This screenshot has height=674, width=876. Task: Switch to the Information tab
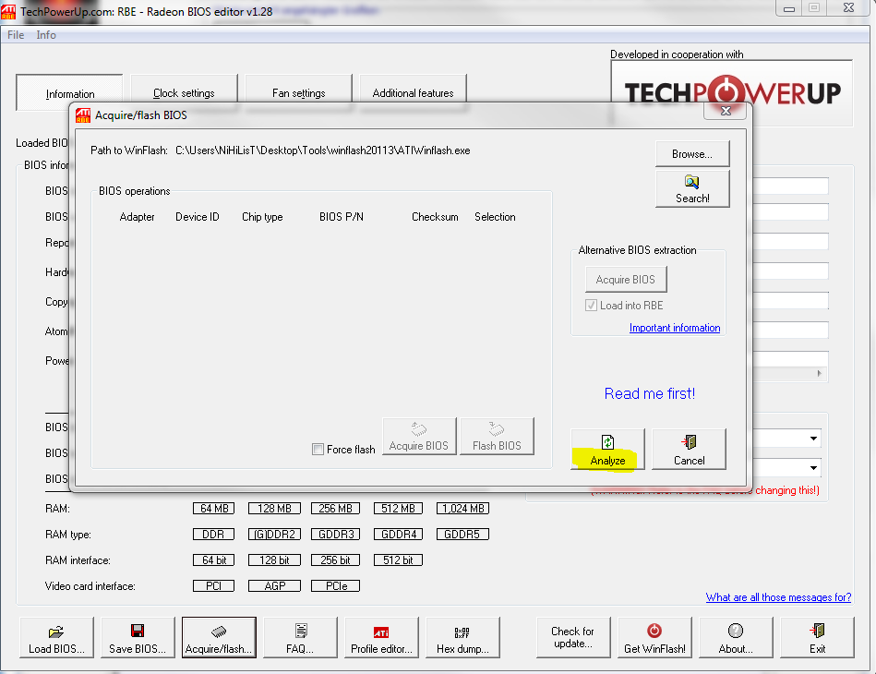click(x=70, y=92)
